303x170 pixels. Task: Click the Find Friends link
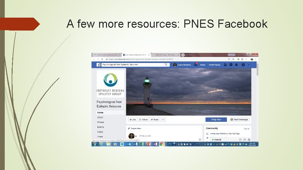[x=215, y=65]
